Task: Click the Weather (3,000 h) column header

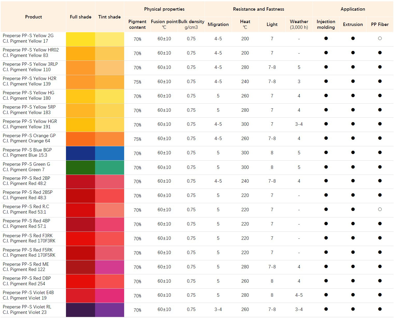Action: tap(299, 24)
